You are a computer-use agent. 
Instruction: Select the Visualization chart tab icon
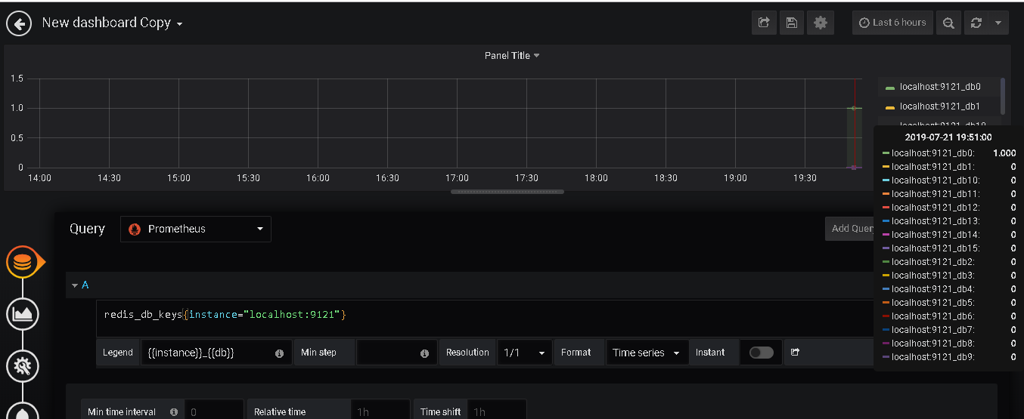[23, 314]
